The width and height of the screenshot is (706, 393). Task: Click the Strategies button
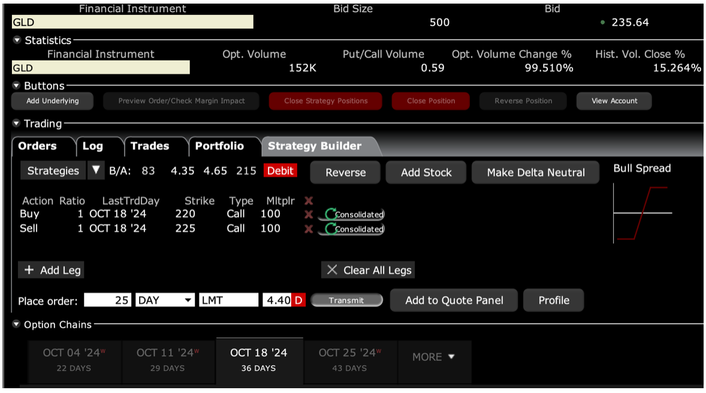pos(53,171)
